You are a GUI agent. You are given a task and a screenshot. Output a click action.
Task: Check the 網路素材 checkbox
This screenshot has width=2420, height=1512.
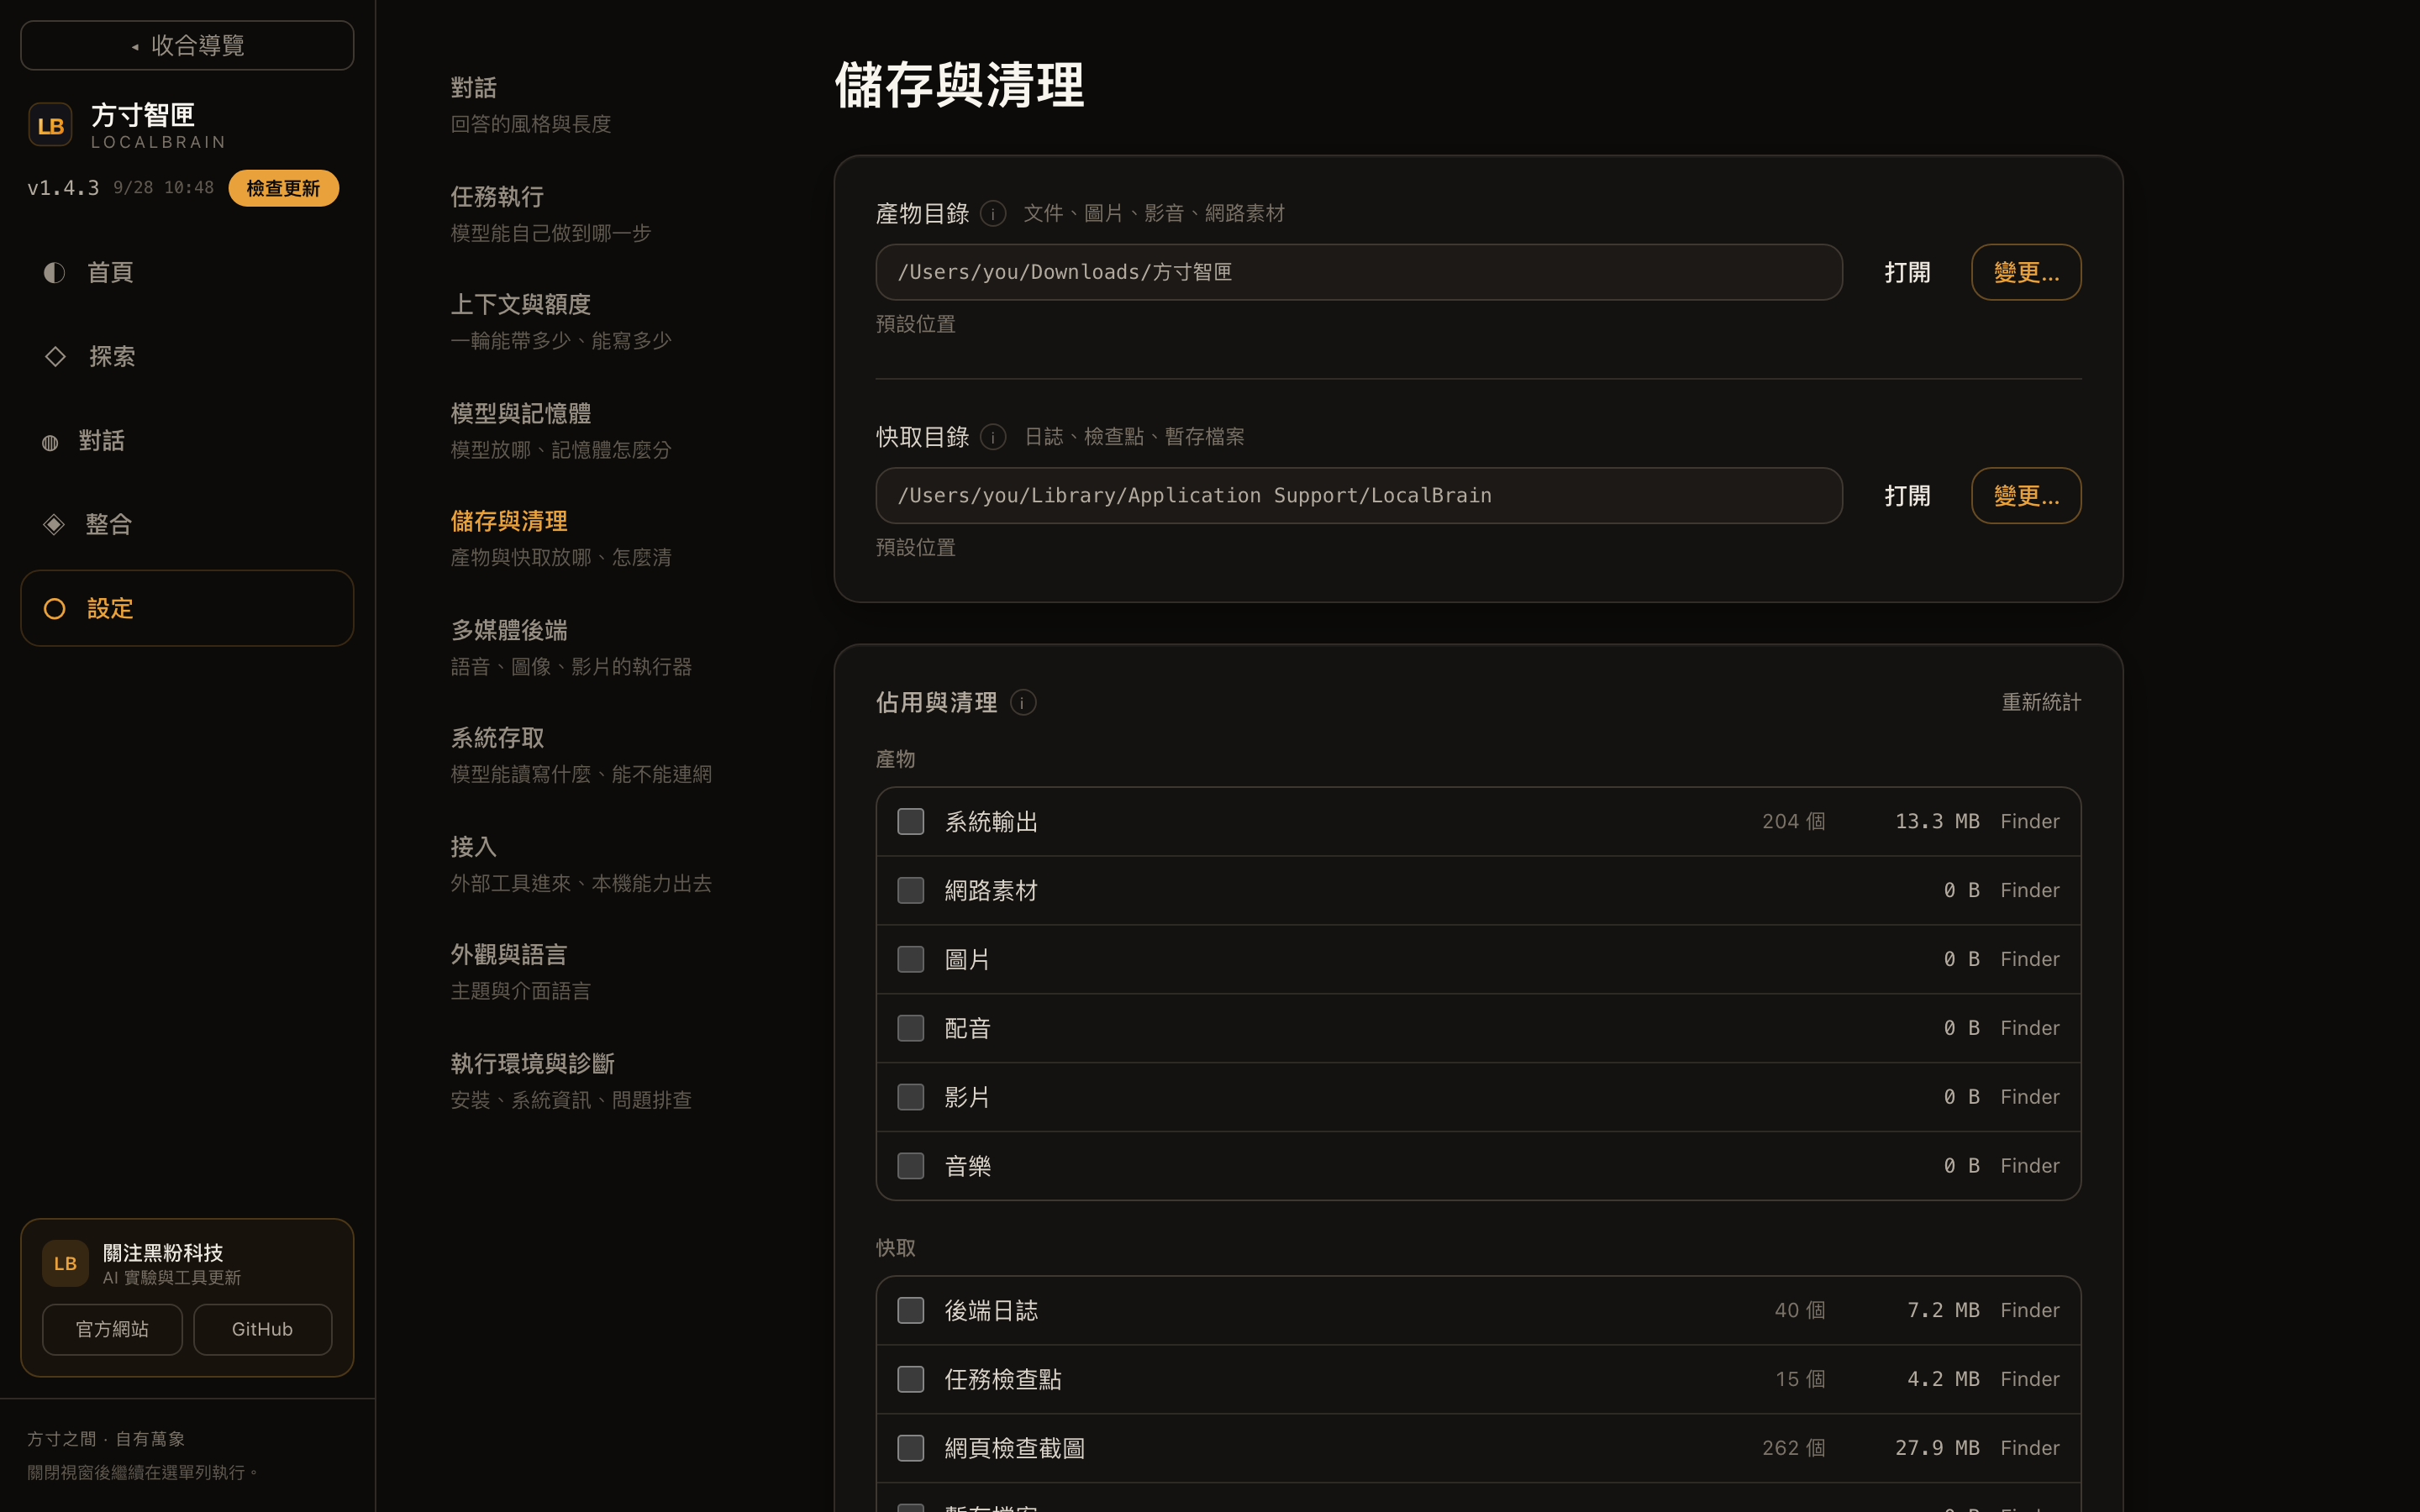coord(910,890)
